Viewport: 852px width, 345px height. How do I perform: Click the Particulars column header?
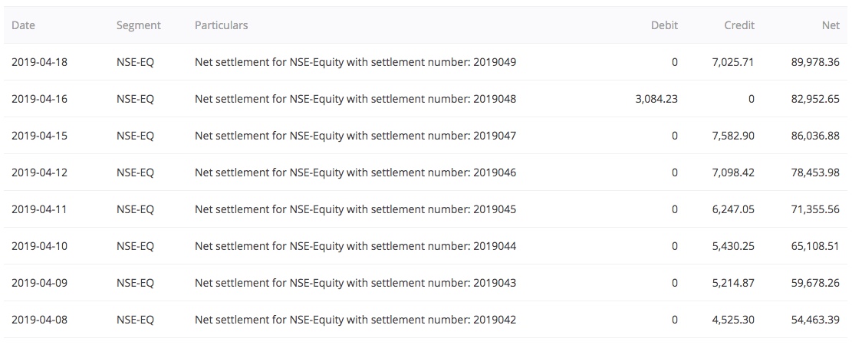[x=221, y=25]
